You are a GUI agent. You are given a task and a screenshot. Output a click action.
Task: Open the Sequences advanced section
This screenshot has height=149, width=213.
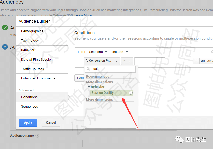[x=29, y=107]
